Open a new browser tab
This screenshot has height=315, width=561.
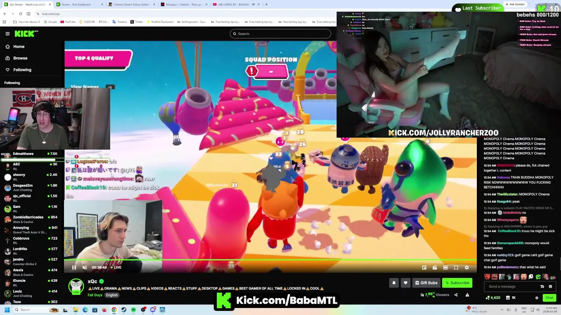(266, 4)
